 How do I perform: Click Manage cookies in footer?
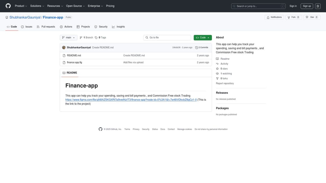pos(185,129)
